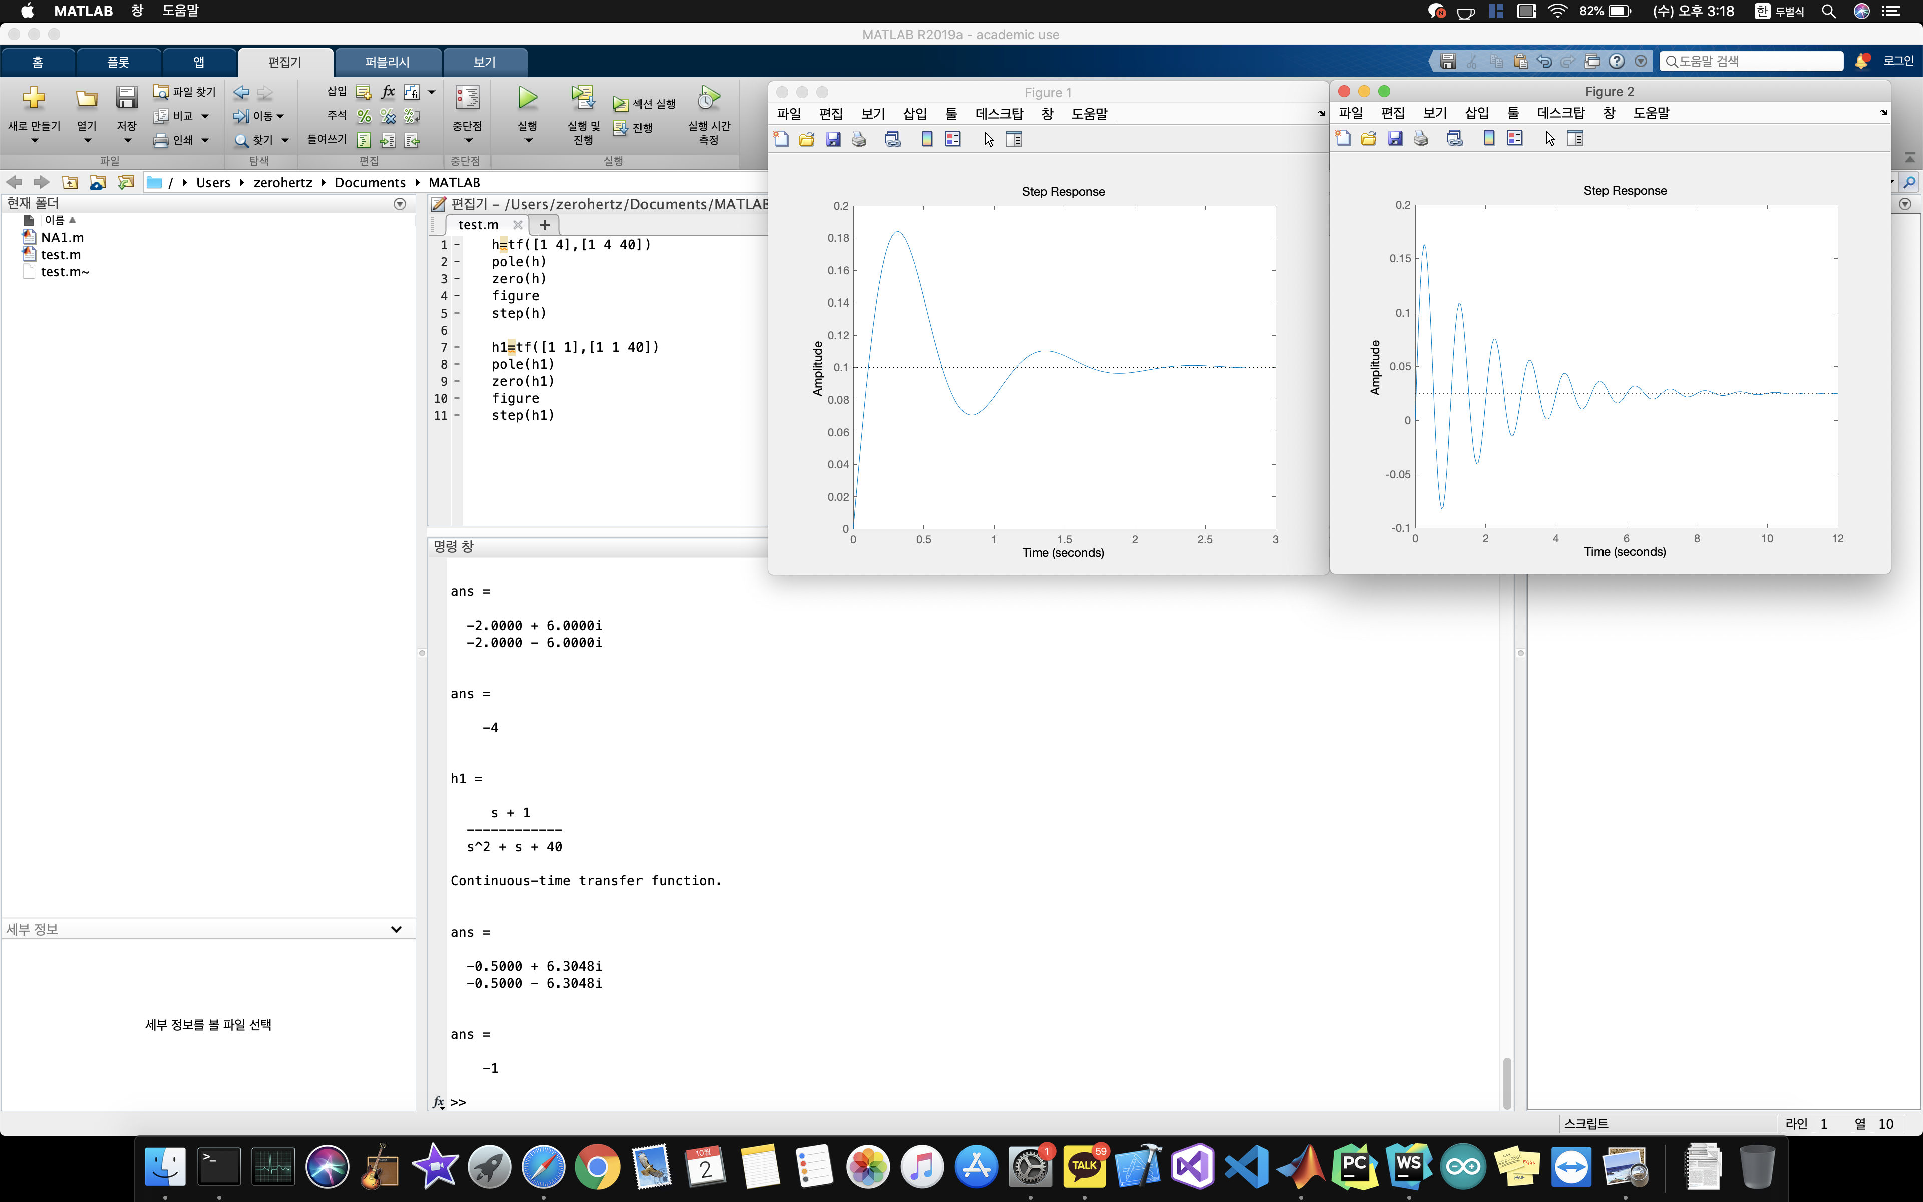Open Figure 2 삽입 menu
This screenshot has width=1923, height=1202.
pyautogui.click(x=1476, y=113)
